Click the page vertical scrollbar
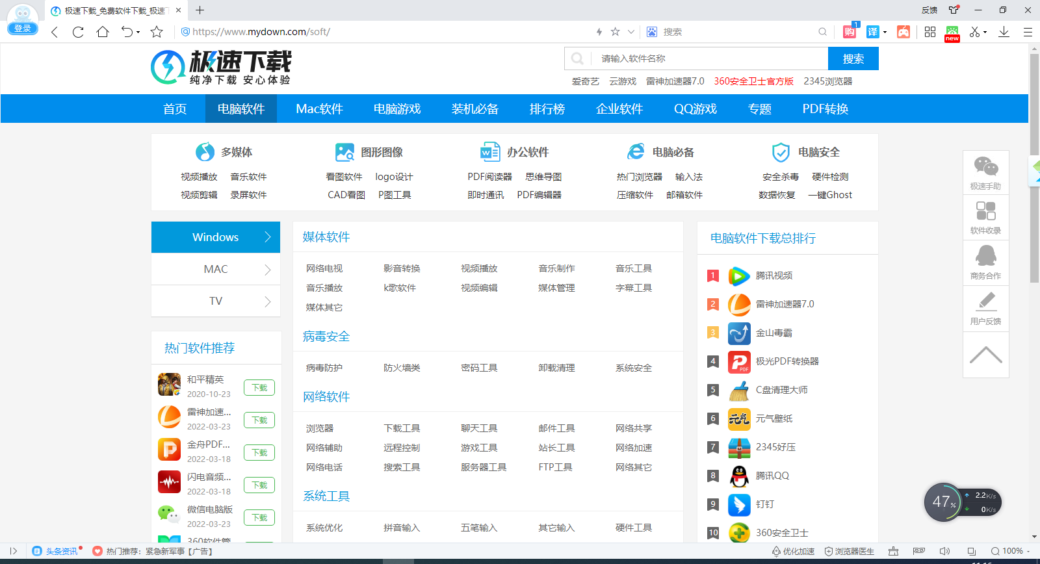 (x=1034, y=169)
